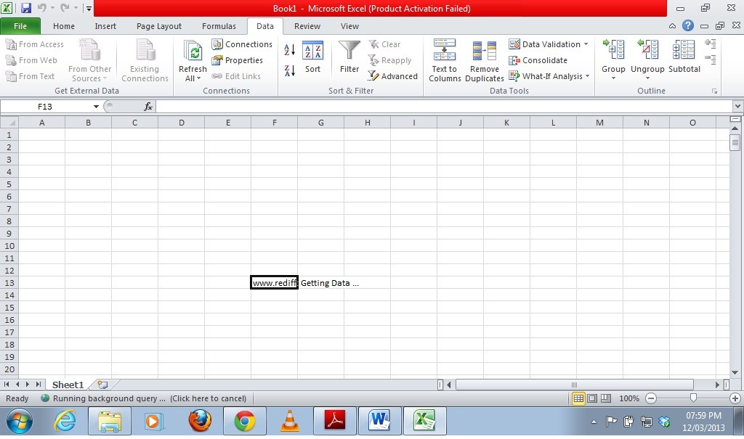The height and width of the screenshot is (439, 744).
Task: Click the Ungroup icon
Action: 647,50
